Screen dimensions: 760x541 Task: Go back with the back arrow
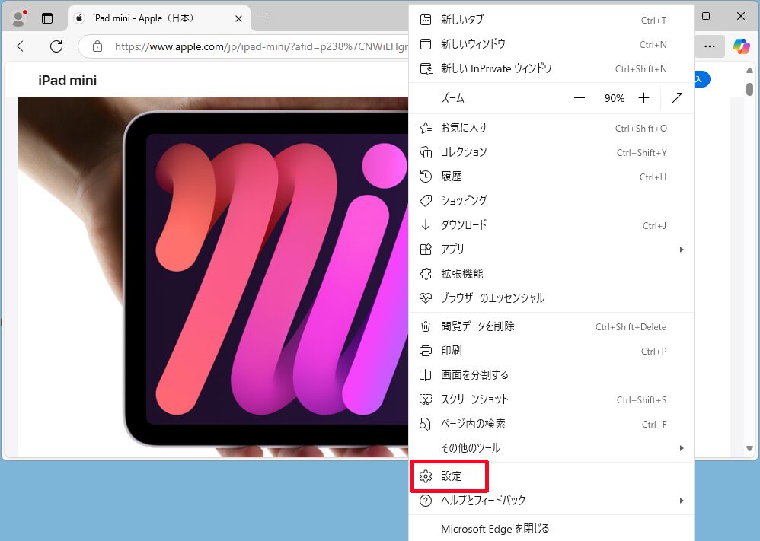[23, 46]
